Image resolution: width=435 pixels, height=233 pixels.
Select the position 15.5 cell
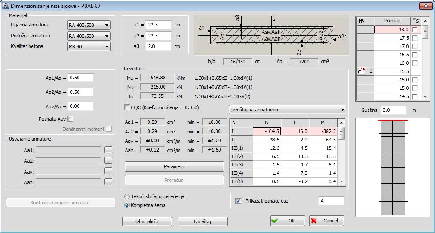click(392, 71)
